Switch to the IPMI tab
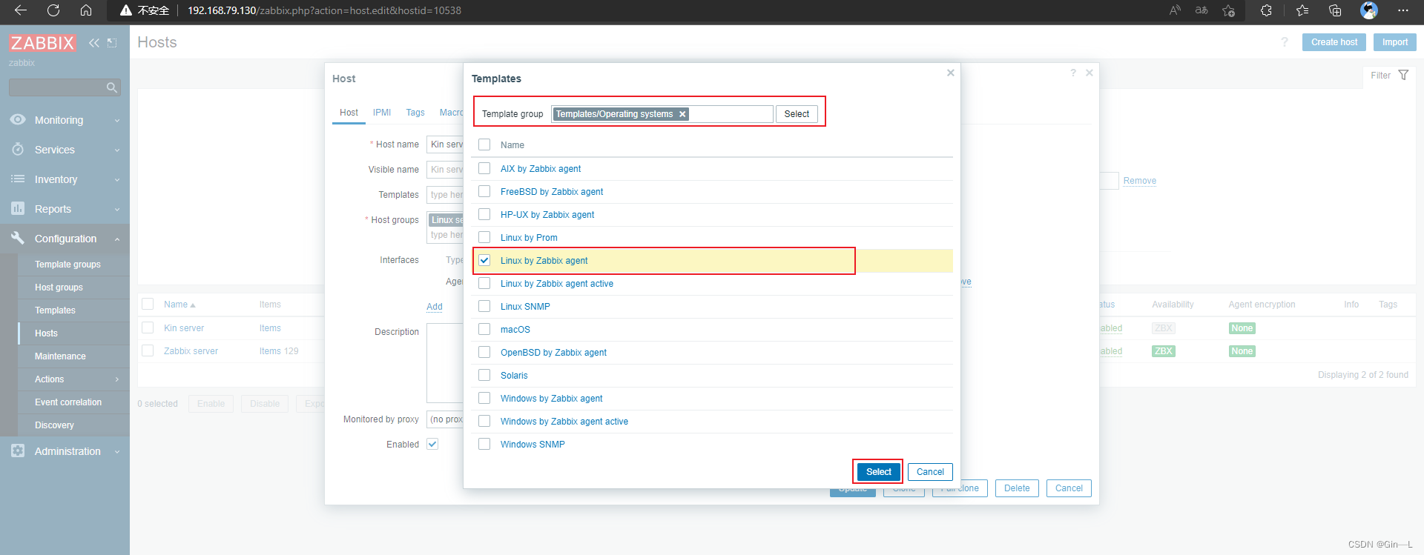The height and width of the screenshot is (555, 1424). click(382, 113)
